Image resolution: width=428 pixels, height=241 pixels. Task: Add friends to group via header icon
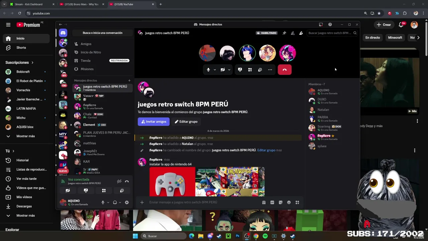[293, 33]
